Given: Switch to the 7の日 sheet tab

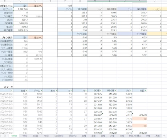Looking at the screenshot, I should (x=46, y=136).
